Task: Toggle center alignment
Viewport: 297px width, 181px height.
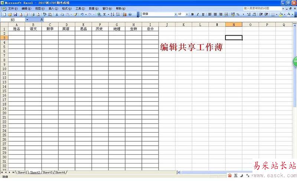Action: point(215,14)
